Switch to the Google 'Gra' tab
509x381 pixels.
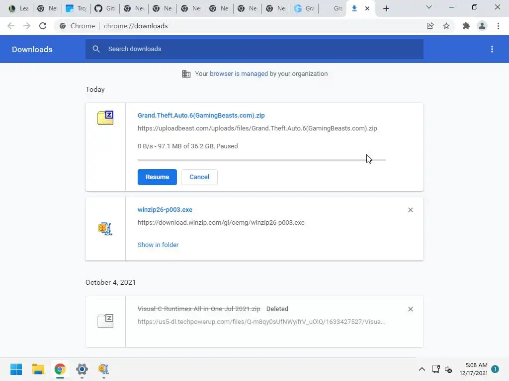[304, 8]
